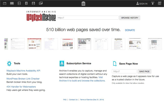Click the SIGN IN link
This screenshot has height=102, width=164.
point(143,4)
